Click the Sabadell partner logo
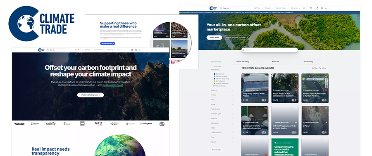Screen dimensions: 372x156 point(19,124)
